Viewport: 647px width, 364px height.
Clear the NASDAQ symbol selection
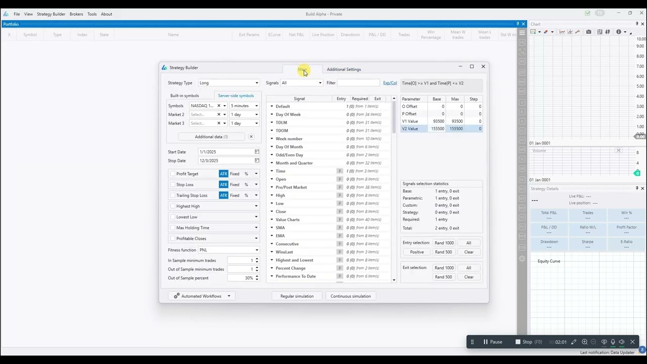219,106
